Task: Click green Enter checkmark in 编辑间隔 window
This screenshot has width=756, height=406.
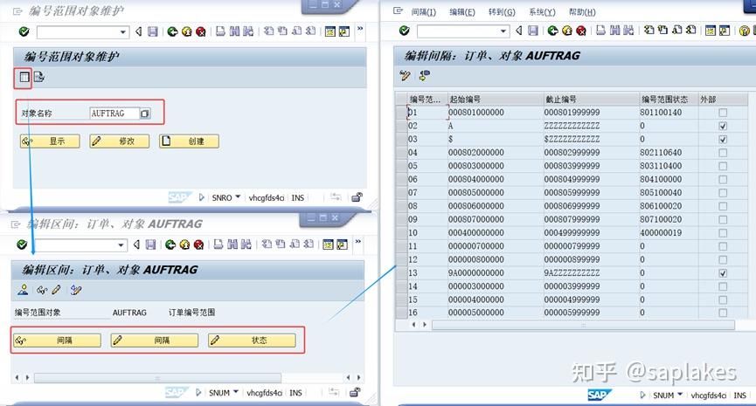Action: [404, 31]
